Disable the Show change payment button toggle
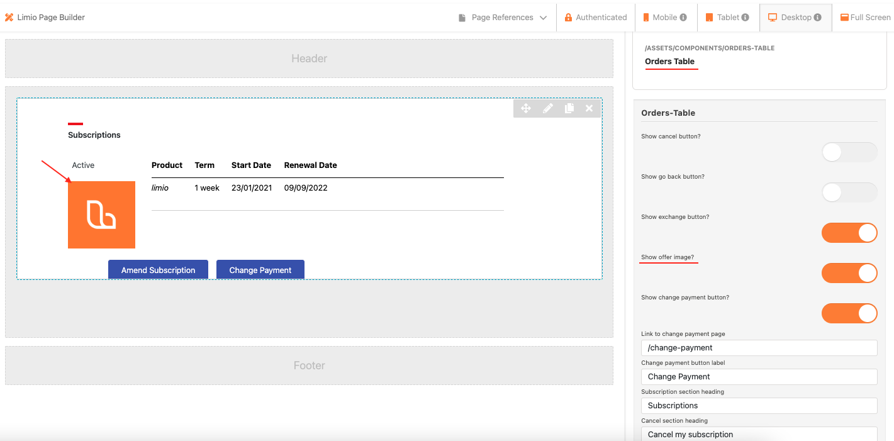This screenshot has width=894, height=441. click(x=849, y=313)
